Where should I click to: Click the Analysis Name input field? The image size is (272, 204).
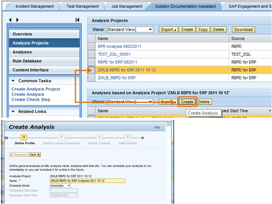coord(86,180)
